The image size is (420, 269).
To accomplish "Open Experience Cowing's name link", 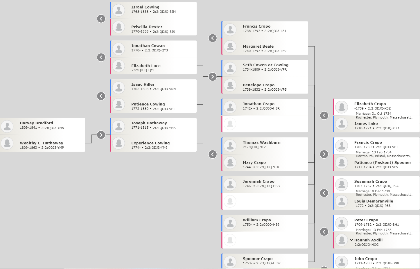I will (x=150, y=143).
